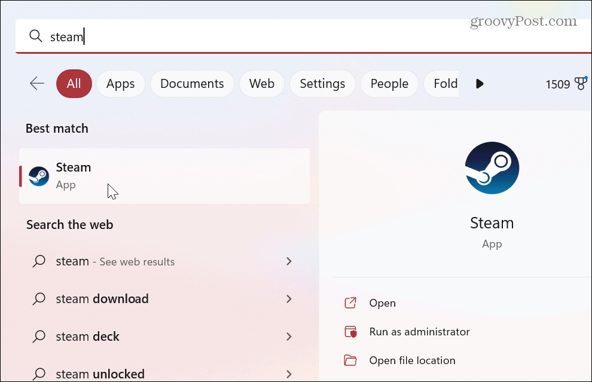Click Run as administrator for Steam
592x382 pixels.
(x=419, y=331)
